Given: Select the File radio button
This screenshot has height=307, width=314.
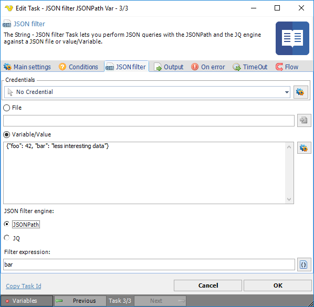Looking at the screenshot, I should click(x=7, y=108).
